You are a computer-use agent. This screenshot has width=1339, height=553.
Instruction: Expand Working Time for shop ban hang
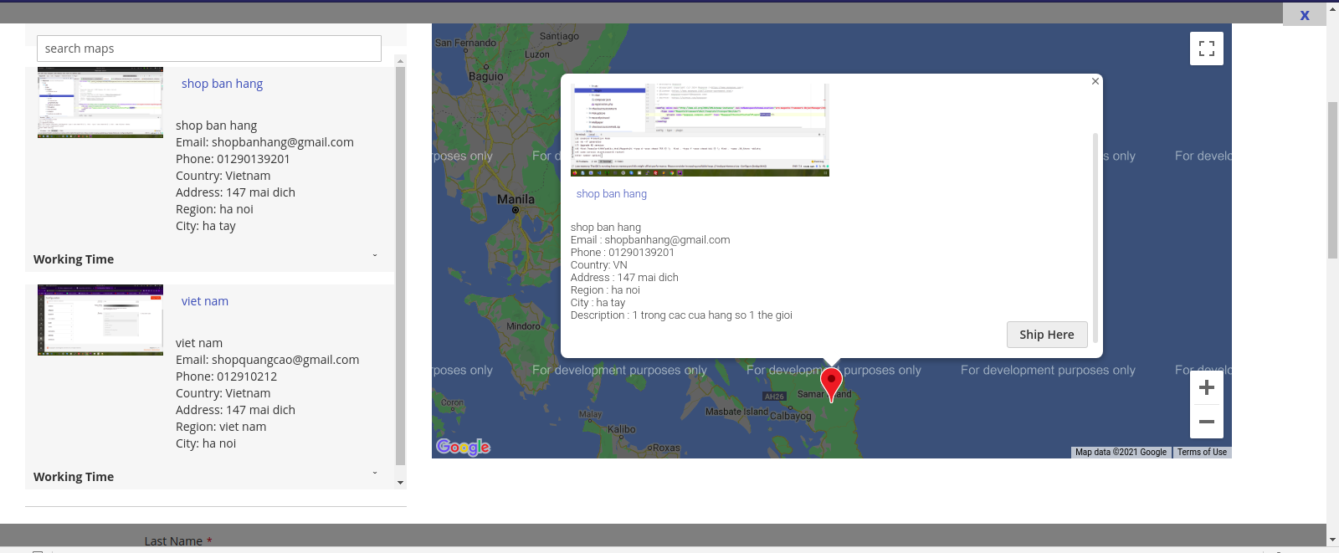pyautogui.click(x=374, y=256)
